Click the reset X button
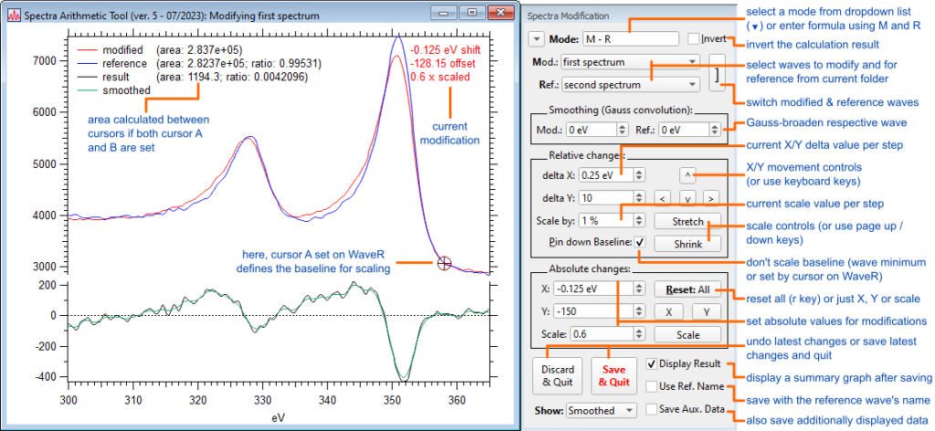 point(669,311)
